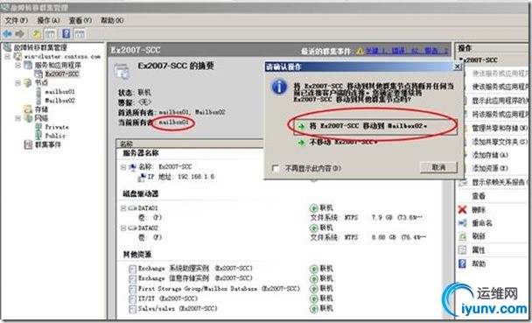
Task: Click the Up one level toolbar icon
Action: pyautogui.click(x=36, y=33)
